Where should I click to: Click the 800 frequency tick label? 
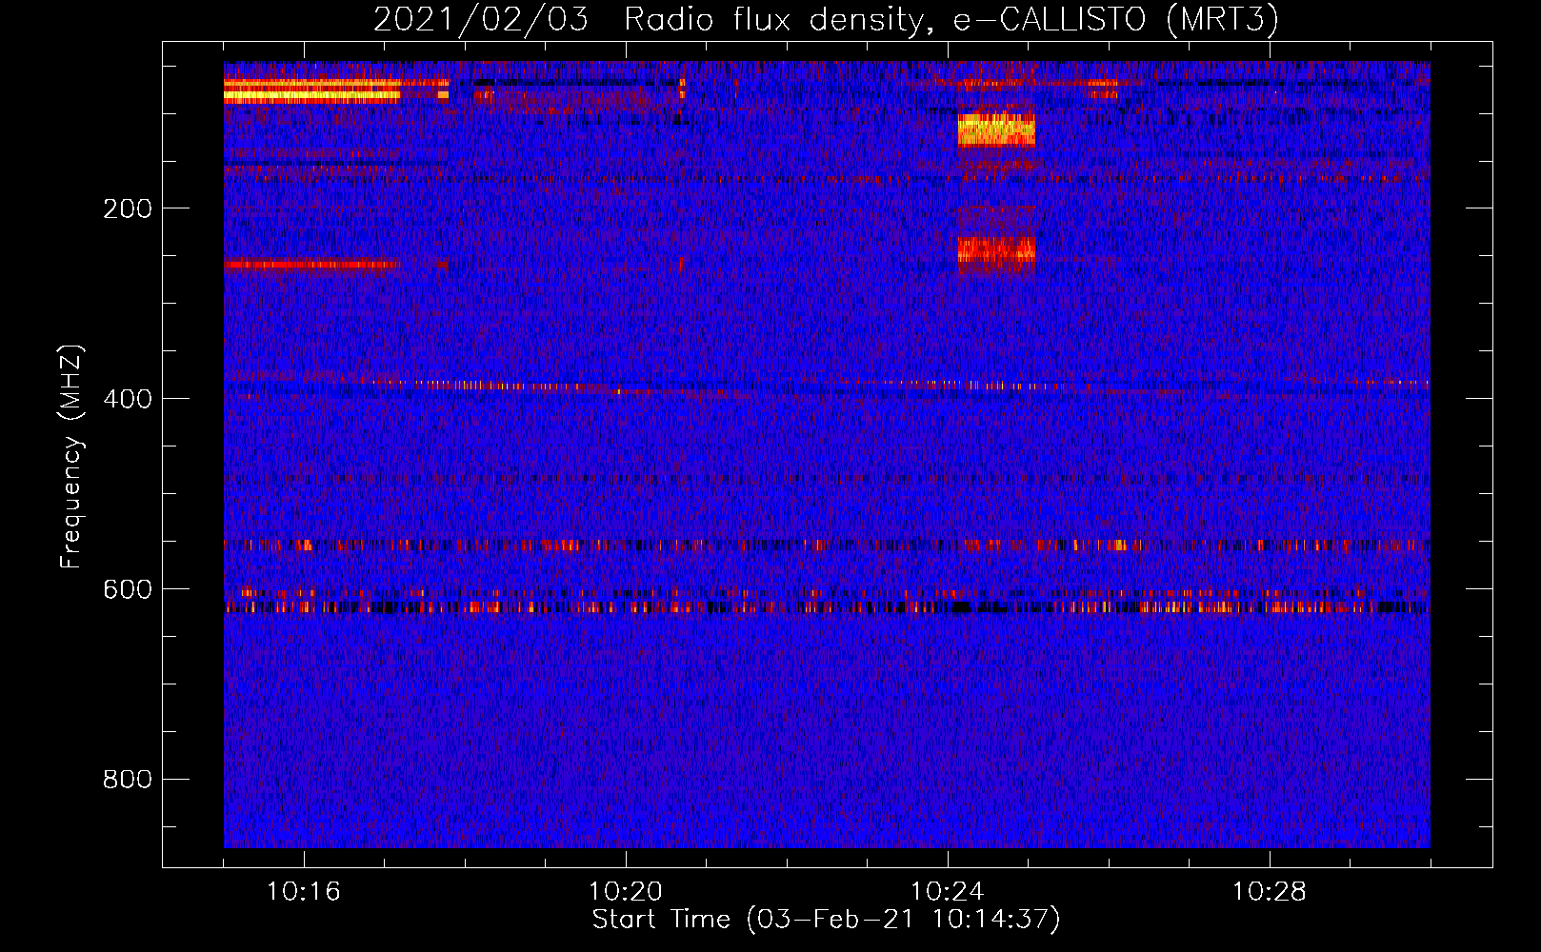point(128,780)
